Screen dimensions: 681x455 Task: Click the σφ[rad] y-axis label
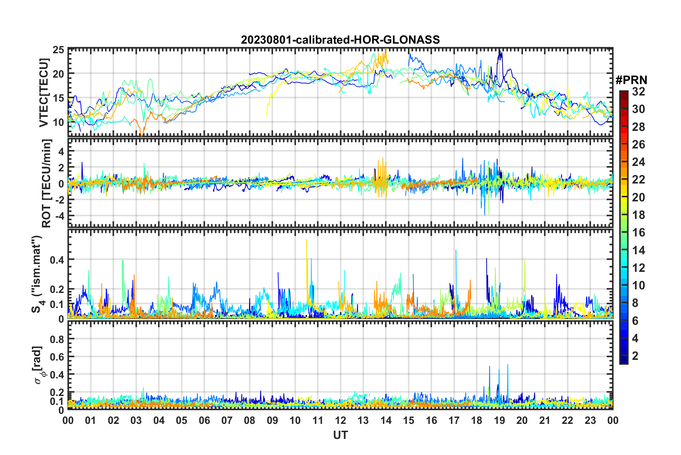(38, 365)
